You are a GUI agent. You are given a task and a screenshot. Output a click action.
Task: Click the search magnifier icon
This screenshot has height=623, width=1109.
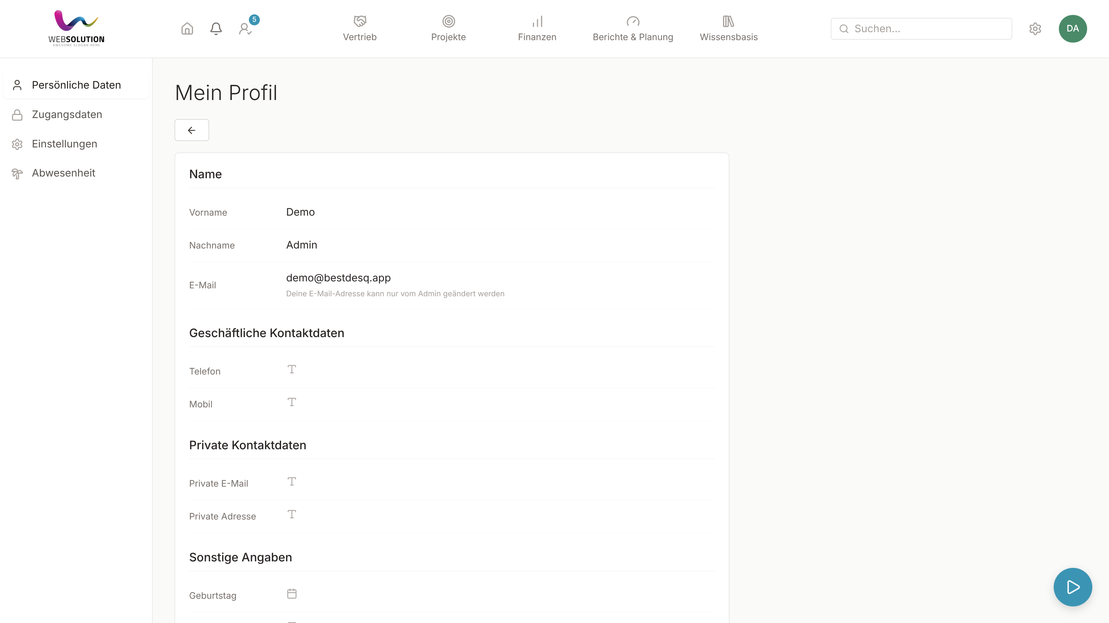click(x=844, y=29)
